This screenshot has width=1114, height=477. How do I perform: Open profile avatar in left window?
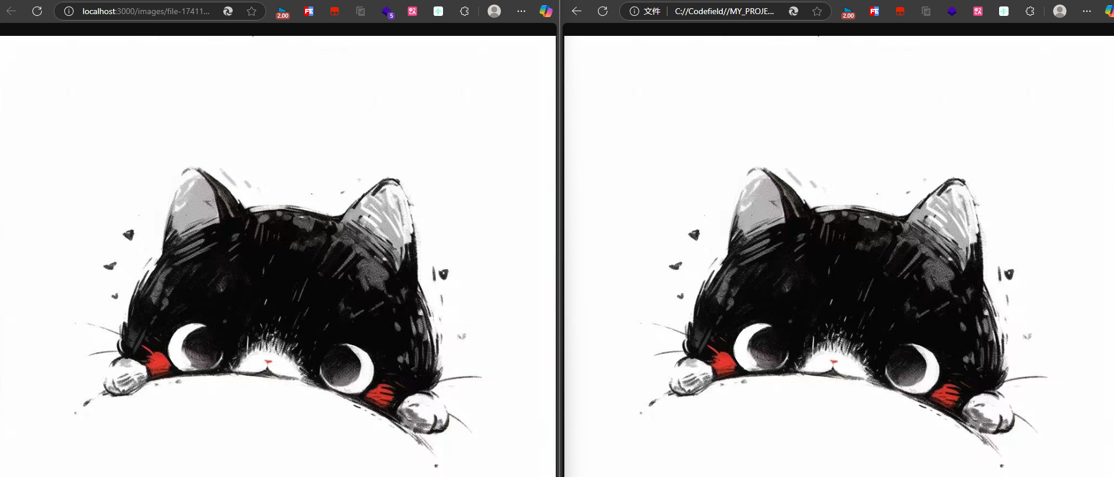(494, 11)
